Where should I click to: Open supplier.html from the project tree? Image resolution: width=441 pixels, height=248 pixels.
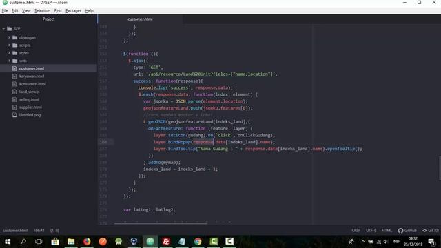pos(30,107)
